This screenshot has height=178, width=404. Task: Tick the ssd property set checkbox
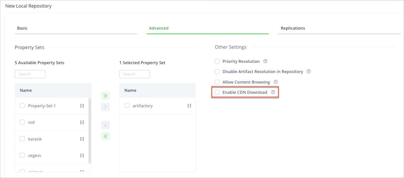22,122
